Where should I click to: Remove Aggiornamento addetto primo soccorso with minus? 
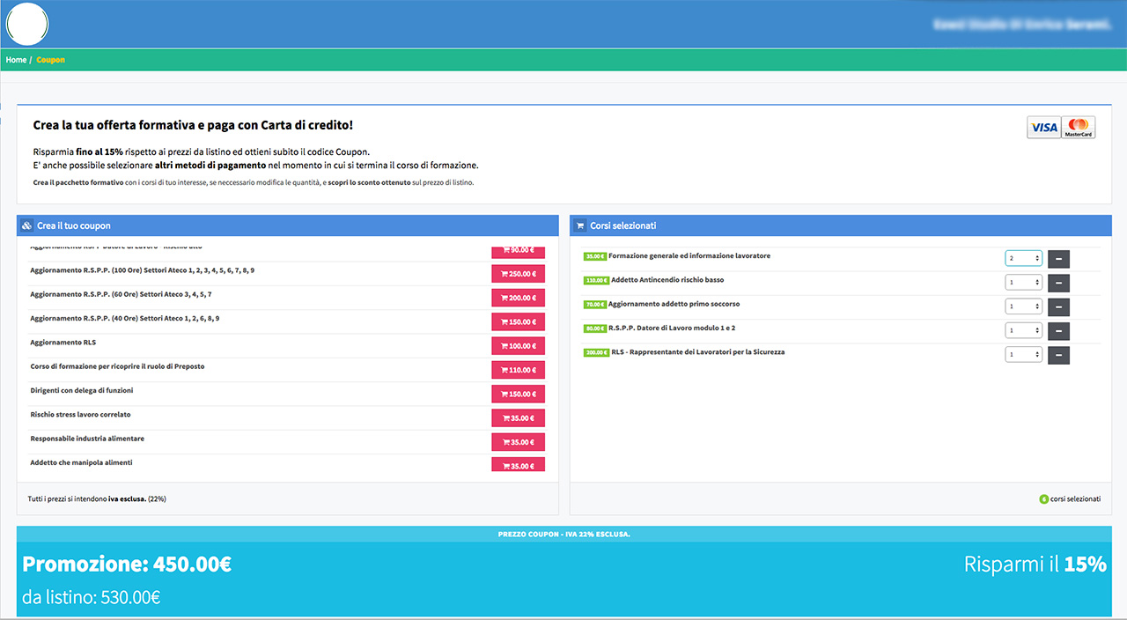coord(1058,306)
